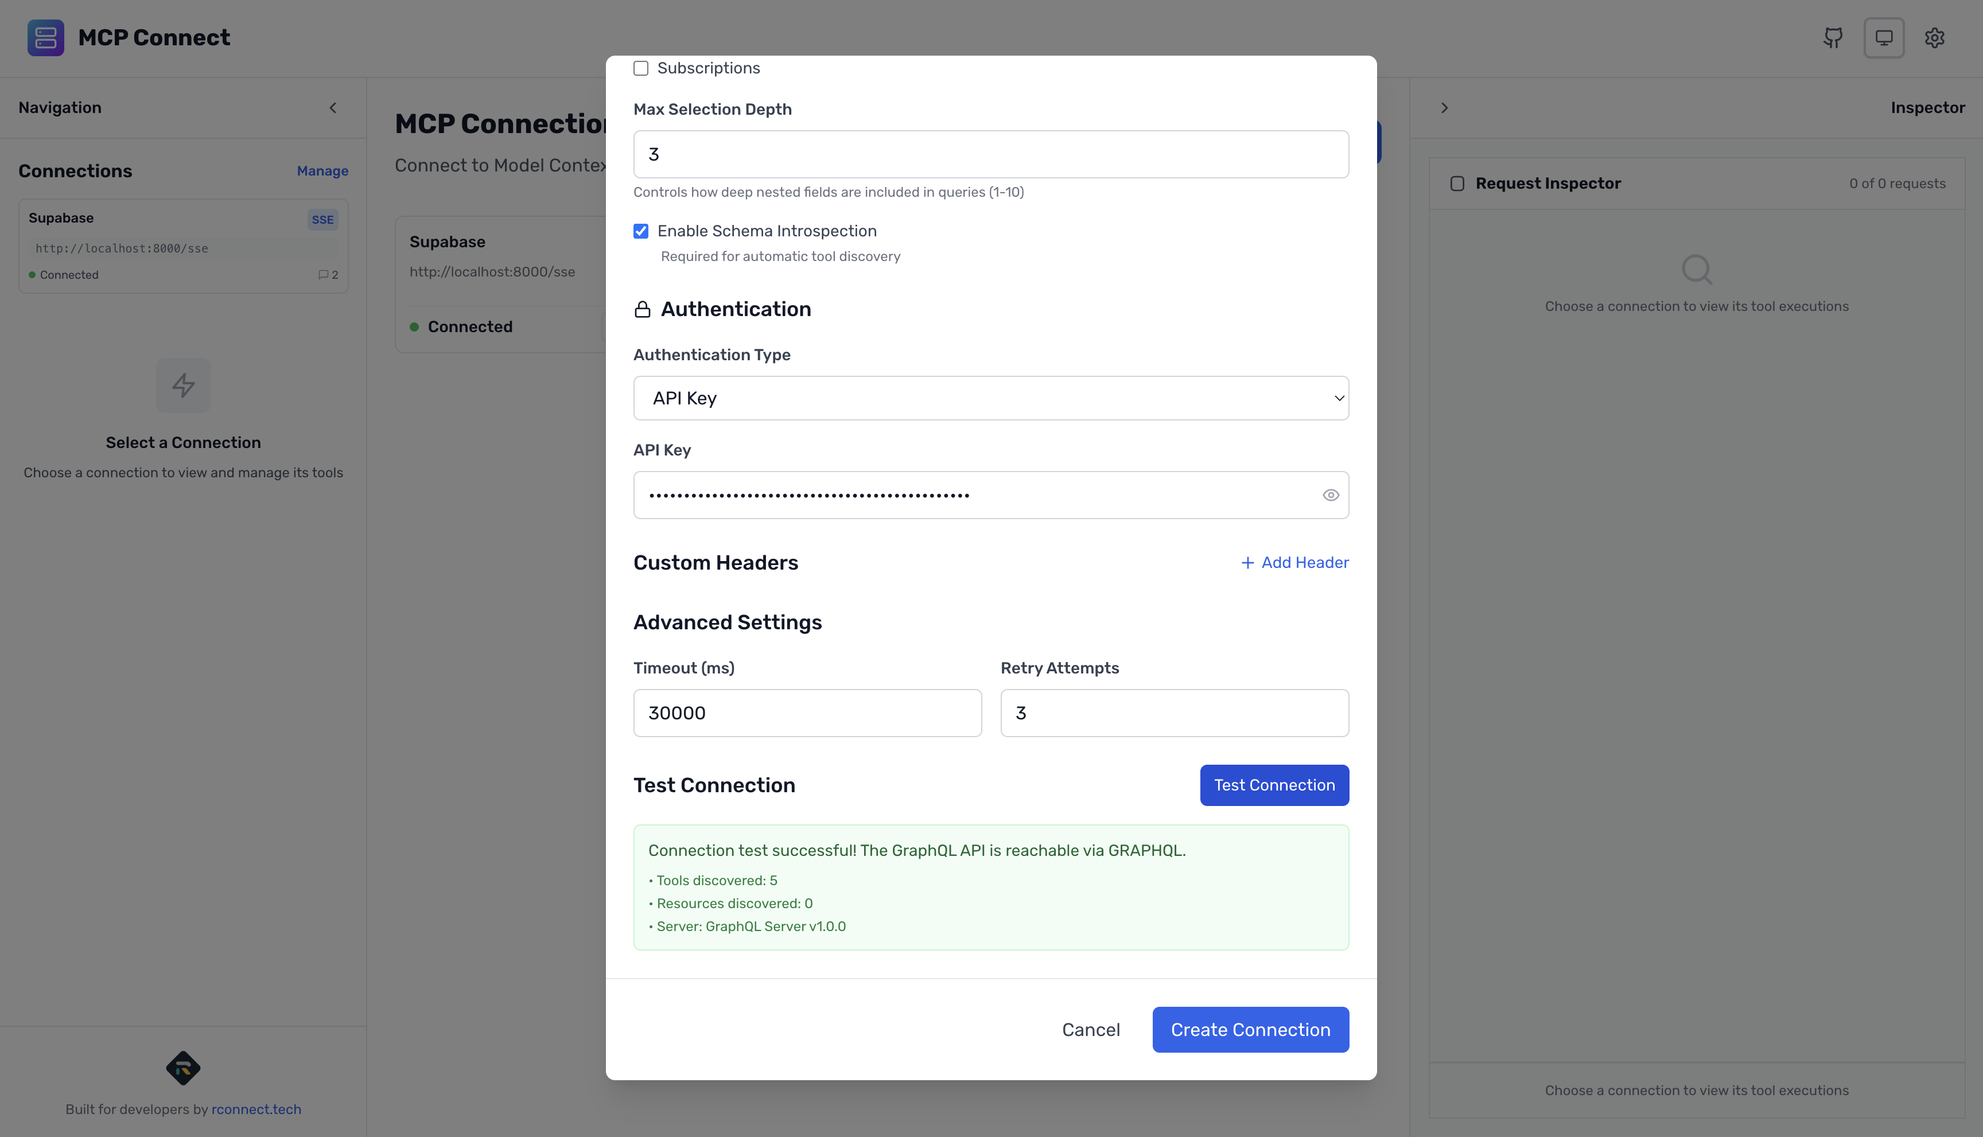Click the Test Connection button
Viewport: 1983px width, 1137px height.
tap(1273, 785)
